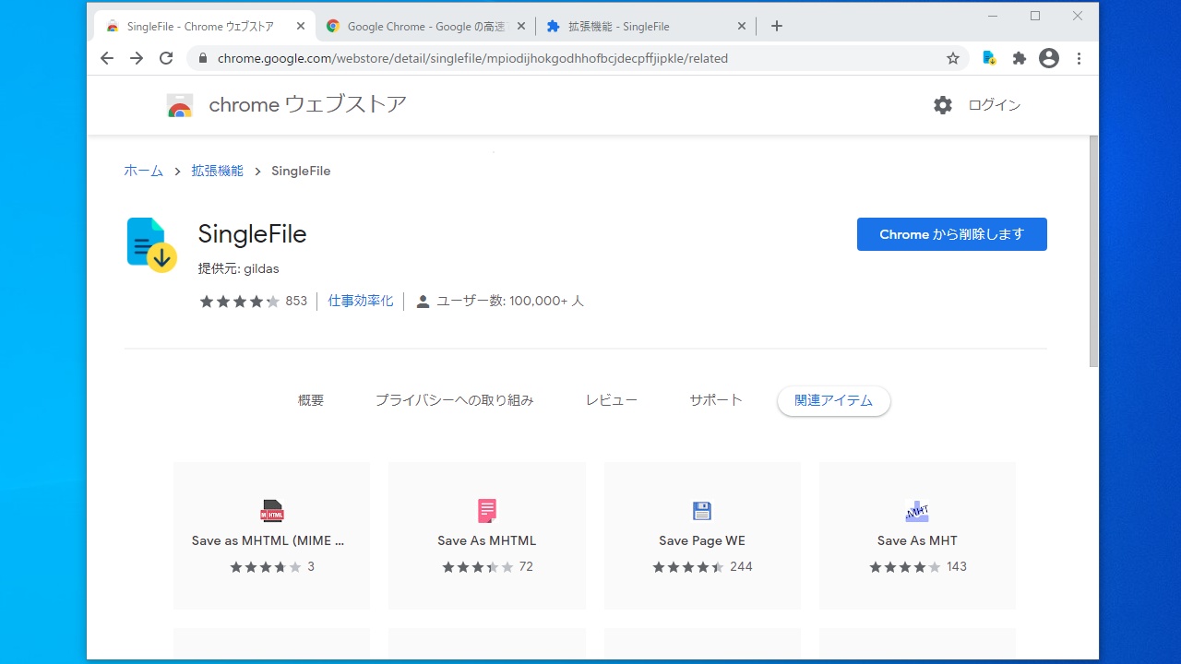Open the Save Page WE card title
Screen dimensions: 1181x664
(x=702, y=540)
